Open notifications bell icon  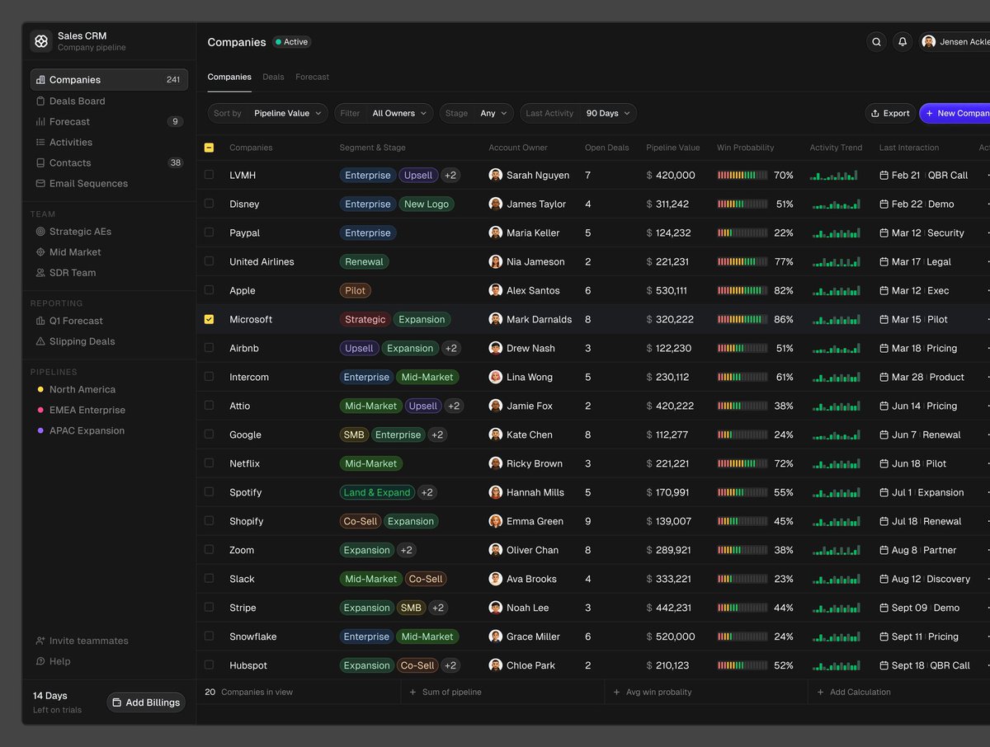click(x=903, y=42)
